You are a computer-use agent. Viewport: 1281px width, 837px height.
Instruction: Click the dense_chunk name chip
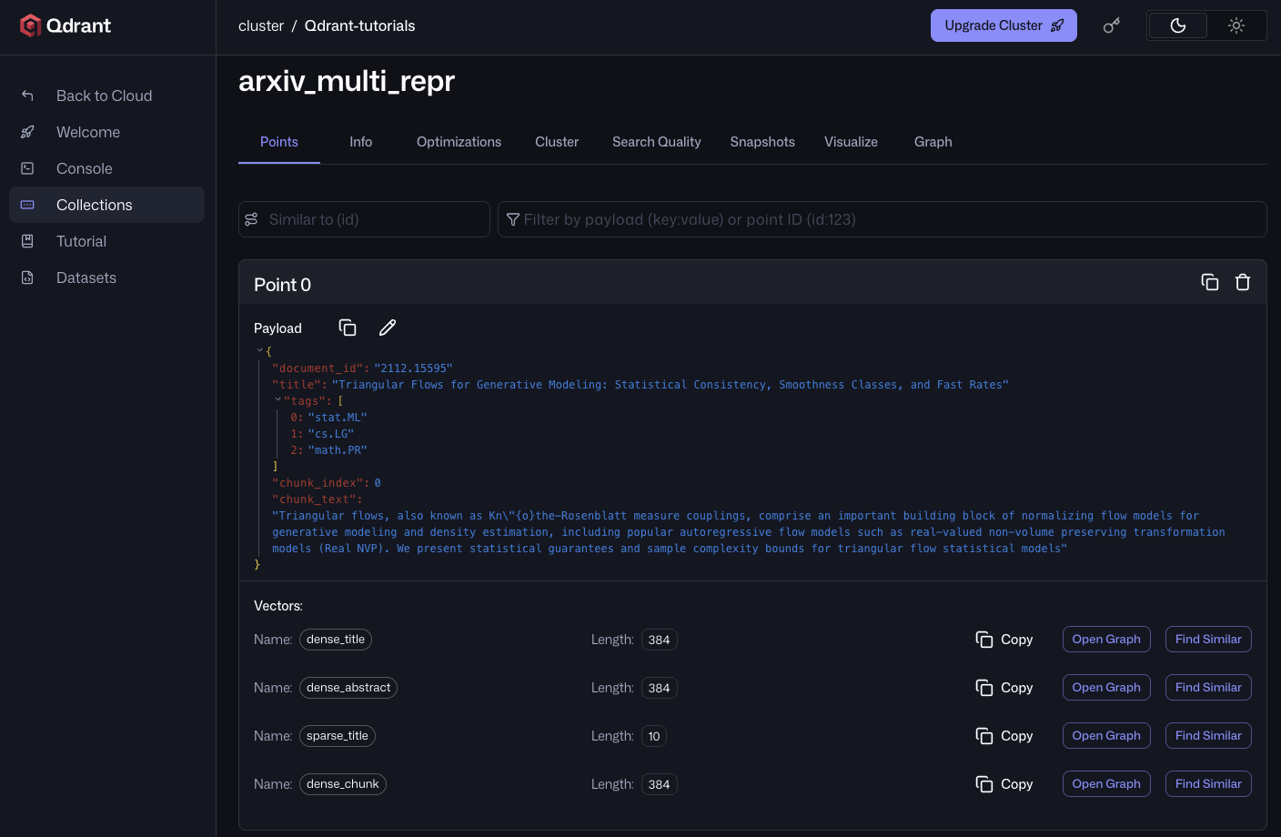pos(343,784)
